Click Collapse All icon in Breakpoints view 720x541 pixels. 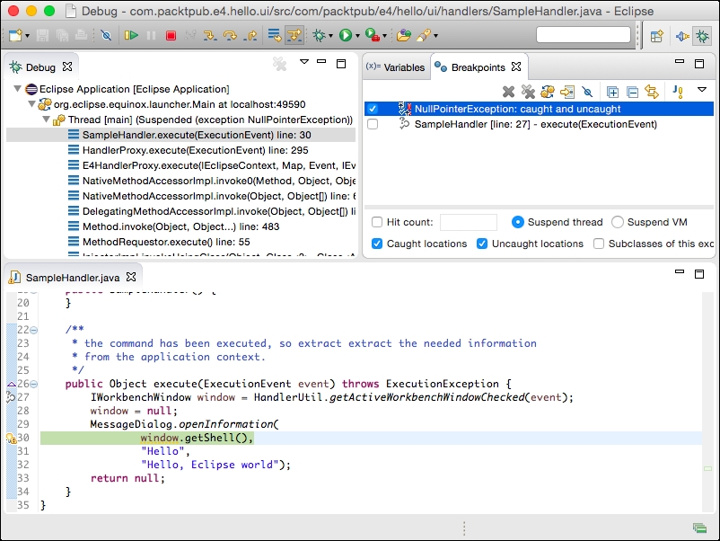tap(632, 92)
